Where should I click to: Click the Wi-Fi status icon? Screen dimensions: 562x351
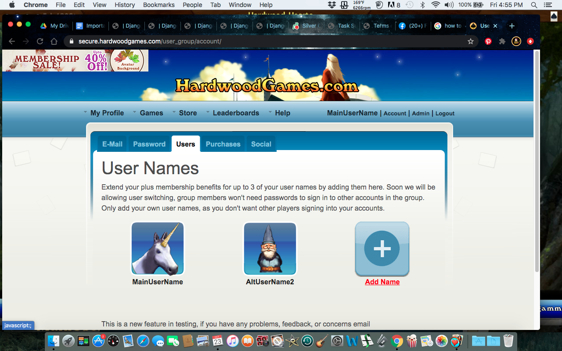coord(436,5)
